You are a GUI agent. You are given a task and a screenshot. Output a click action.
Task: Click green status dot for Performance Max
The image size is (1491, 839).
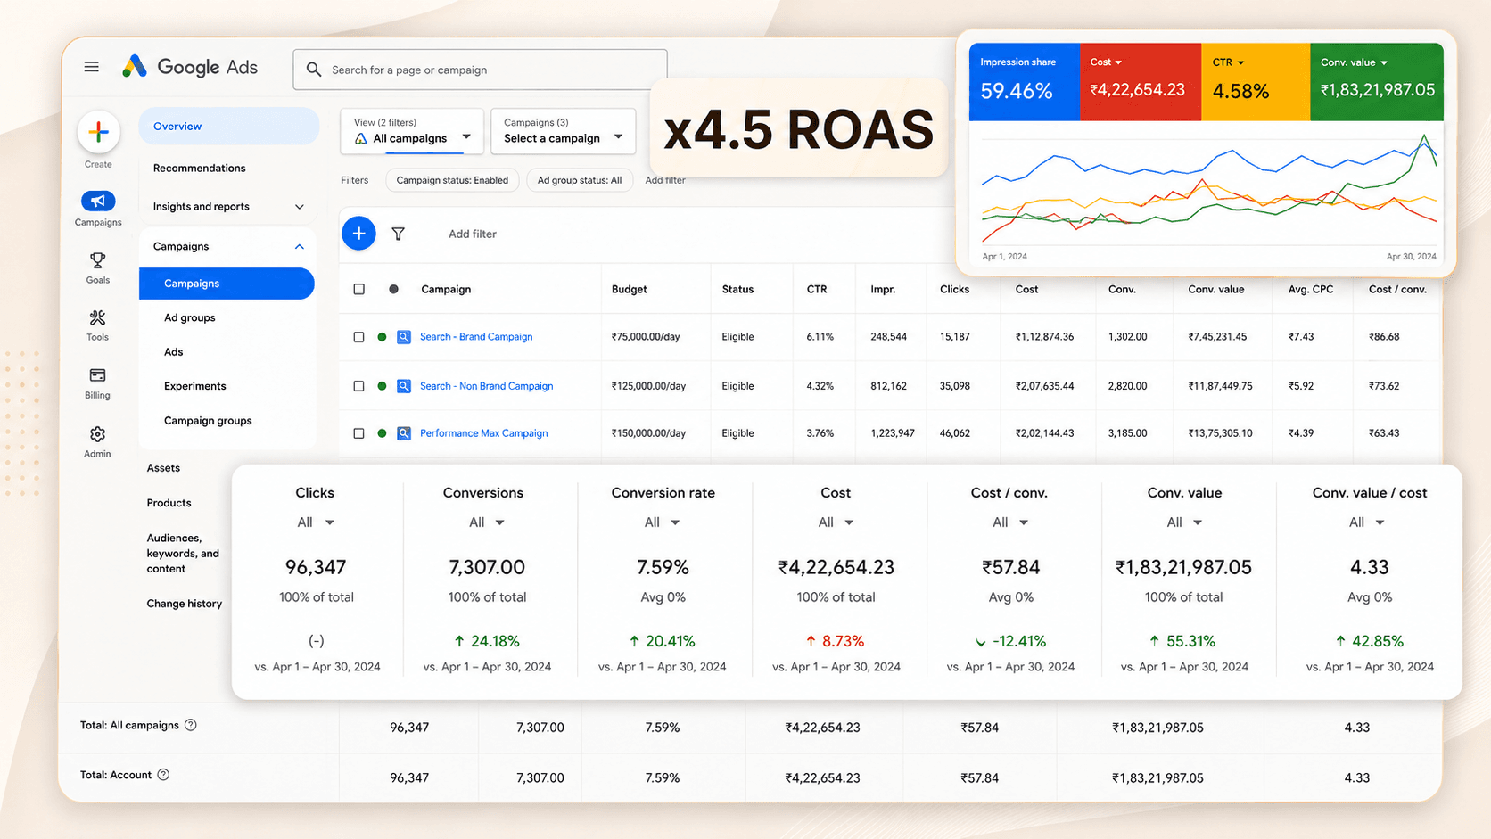[x=382, y=433]
